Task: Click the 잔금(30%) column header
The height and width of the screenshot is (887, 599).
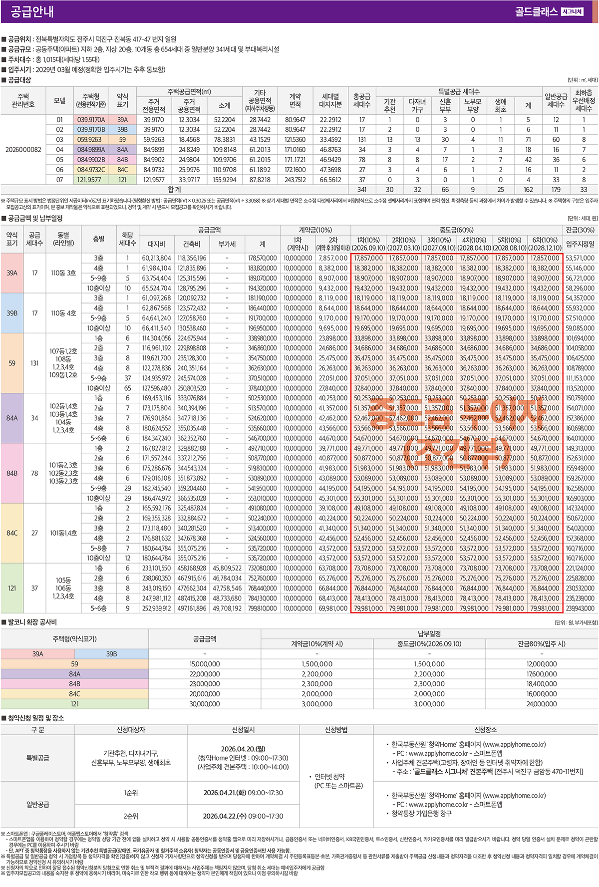Action: [580, 230]
